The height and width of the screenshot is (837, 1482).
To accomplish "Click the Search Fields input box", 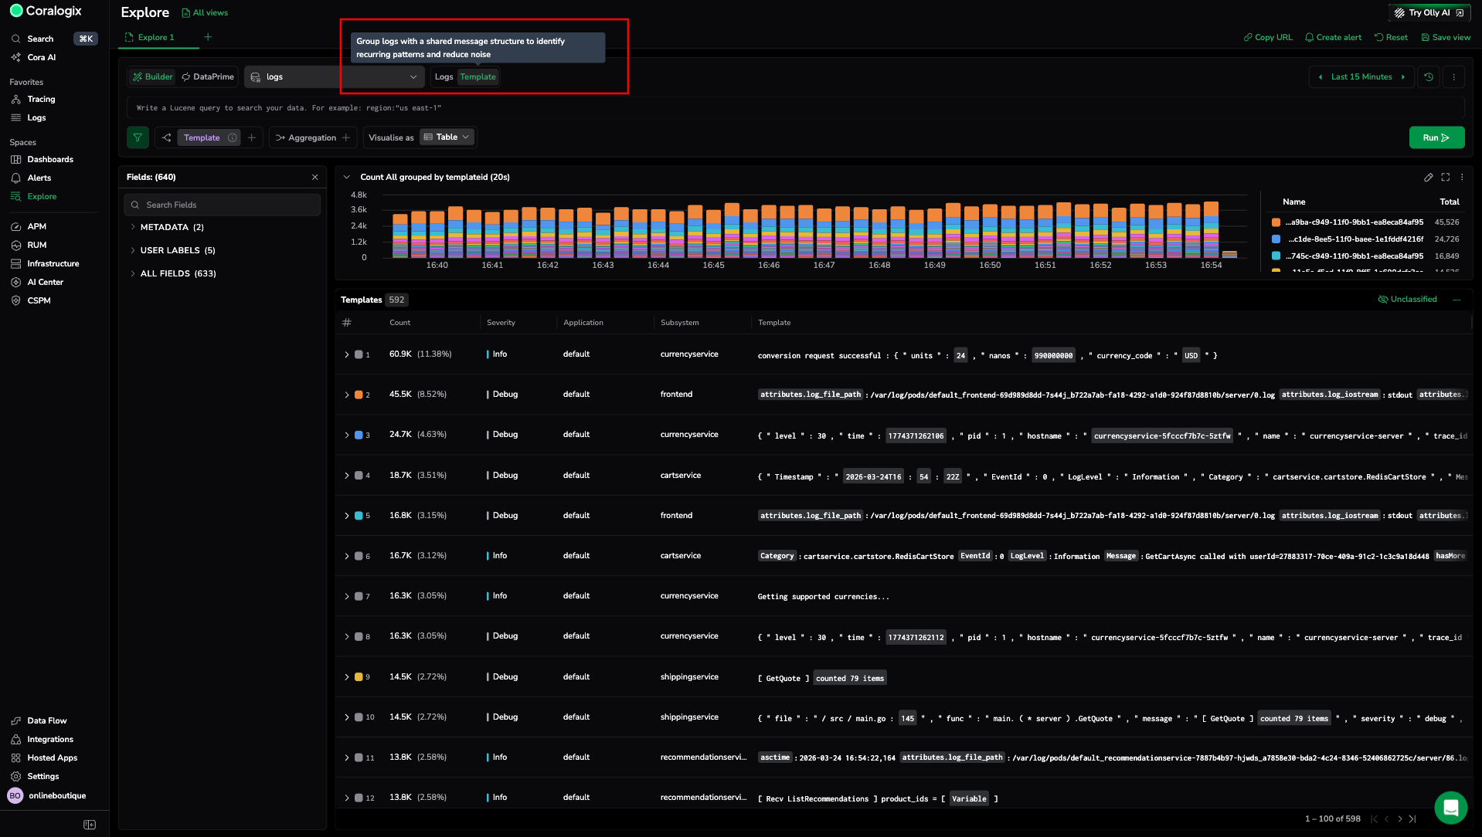I will click(223, 205).
